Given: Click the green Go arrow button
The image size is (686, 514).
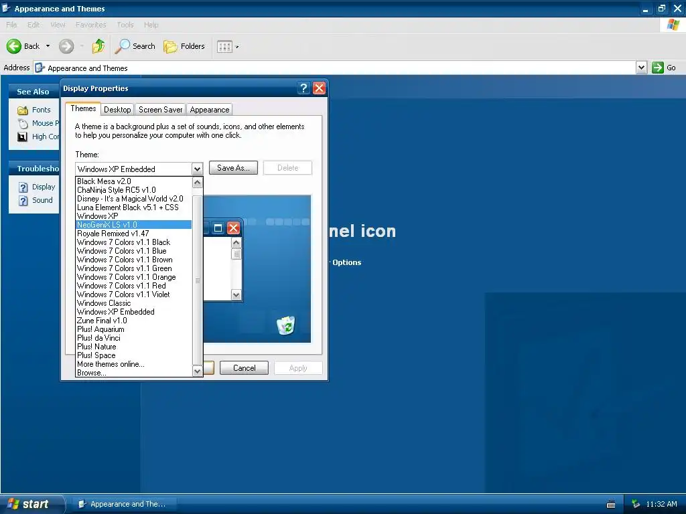Looking at the screenshot, I should coord(658,68).
